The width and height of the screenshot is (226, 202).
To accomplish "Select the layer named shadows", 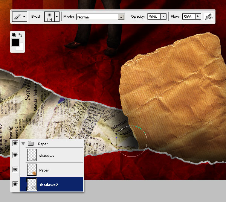I will point(47,155).
